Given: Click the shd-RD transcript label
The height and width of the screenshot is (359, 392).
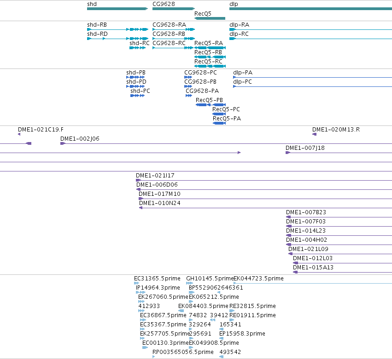Looking at the screenshot, I should 97,34.
